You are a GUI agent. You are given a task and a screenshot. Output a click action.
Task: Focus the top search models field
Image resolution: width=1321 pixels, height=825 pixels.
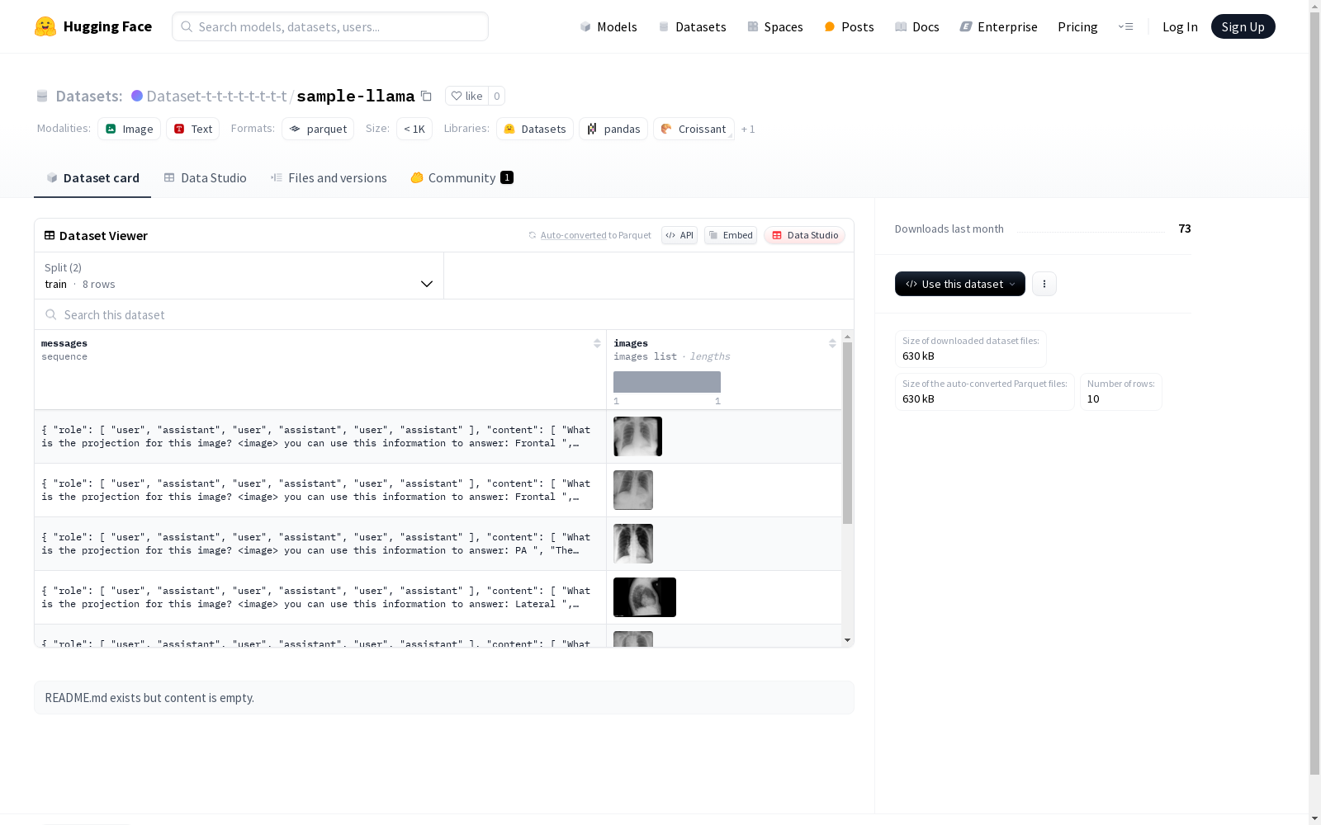coord(330,26)
